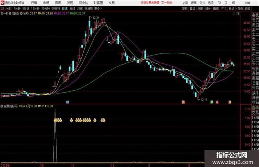The height and width of the screenshot is (167, 259).
Task: Open the 功能 menu
Action: coord(185,3)
